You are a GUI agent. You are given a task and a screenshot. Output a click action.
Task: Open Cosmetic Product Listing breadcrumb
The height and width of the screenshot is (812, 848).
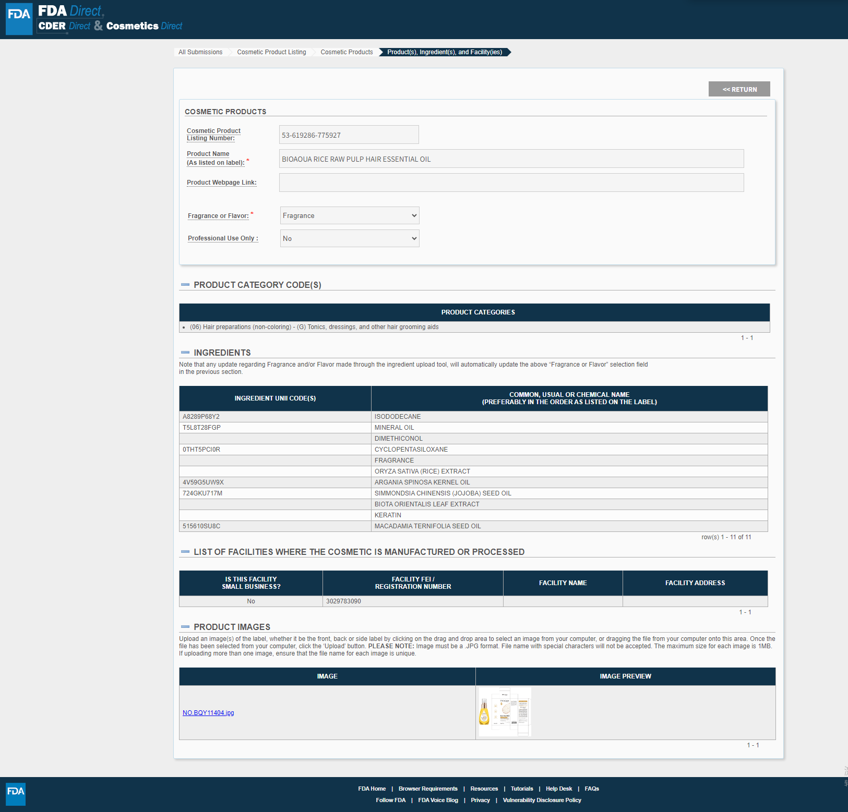(x=271, y=52)
